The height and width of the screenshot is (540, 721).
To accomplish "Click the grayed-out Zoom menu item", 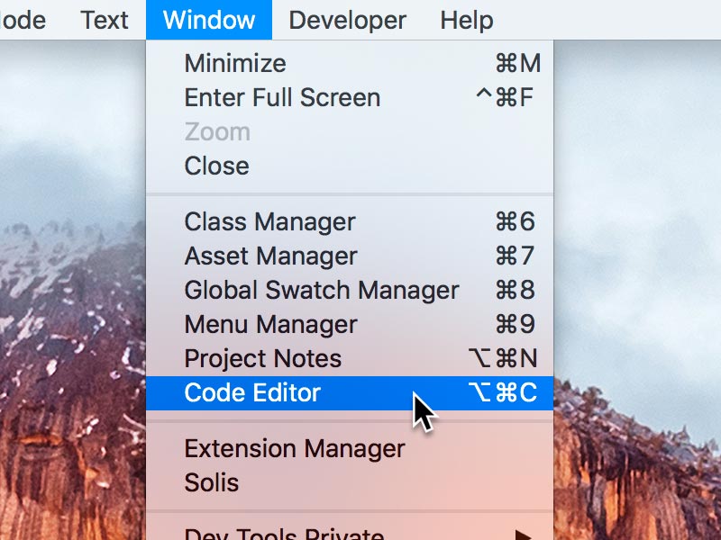I will click(216, 131).
